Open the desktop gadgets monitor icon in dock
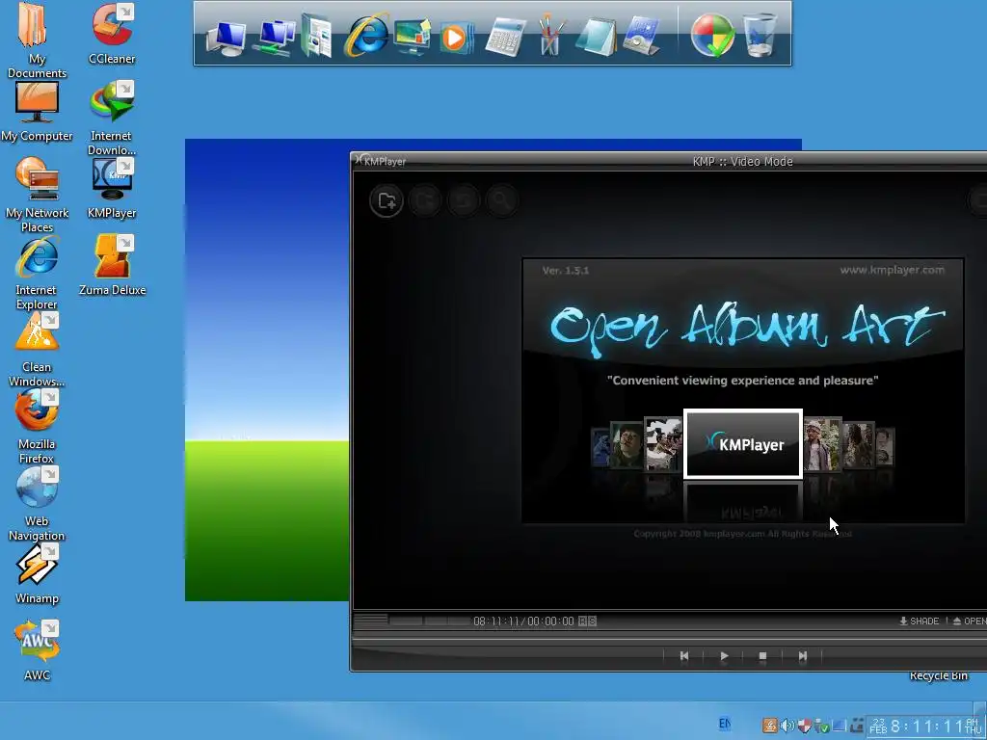This screenshot has width=987, height=740. (x=413, y=36)
